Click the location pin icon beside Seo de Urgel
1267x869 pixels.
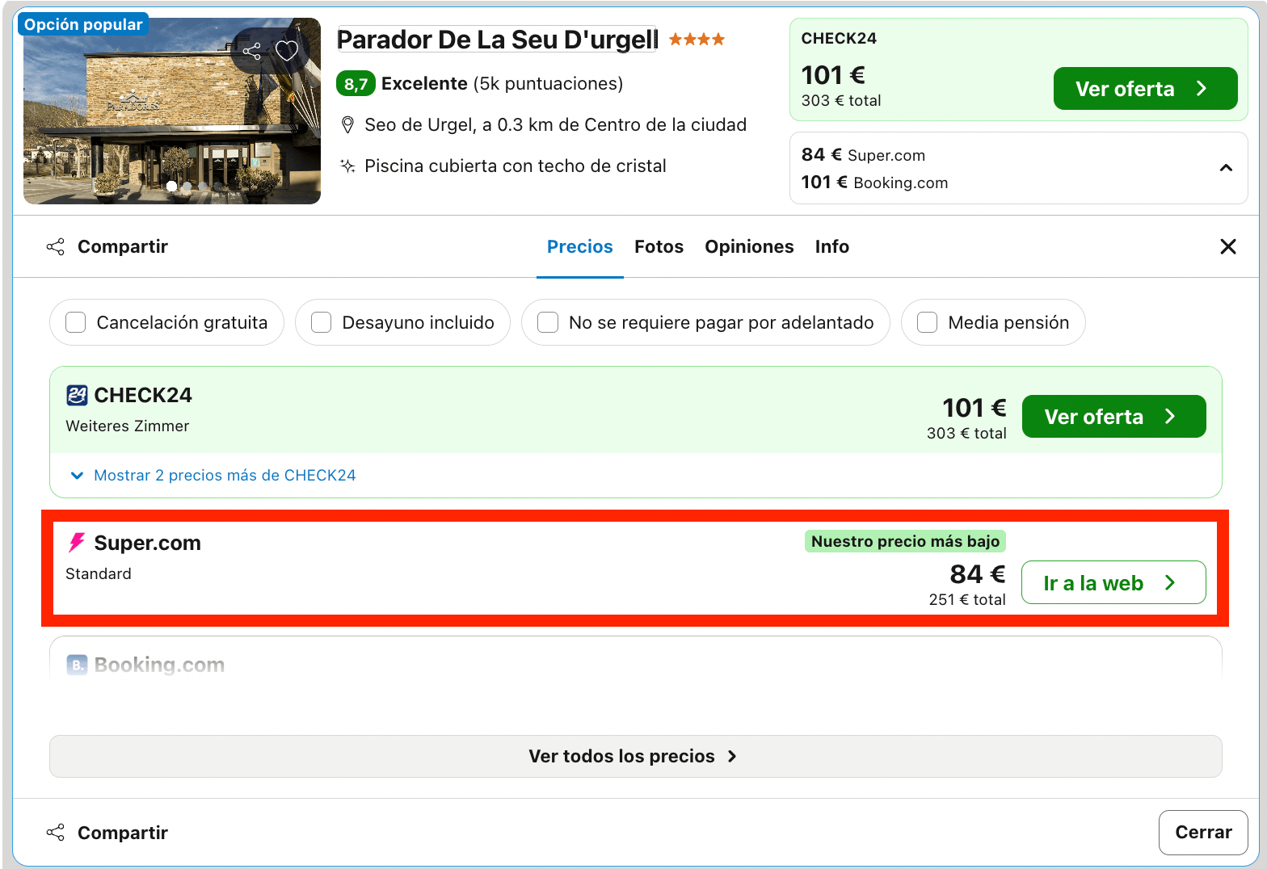tap(348, 125)
